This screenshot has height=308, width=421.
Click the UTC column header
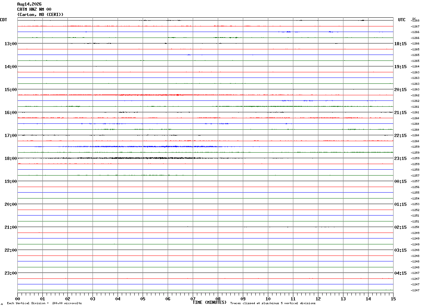[x=402, y=20]
